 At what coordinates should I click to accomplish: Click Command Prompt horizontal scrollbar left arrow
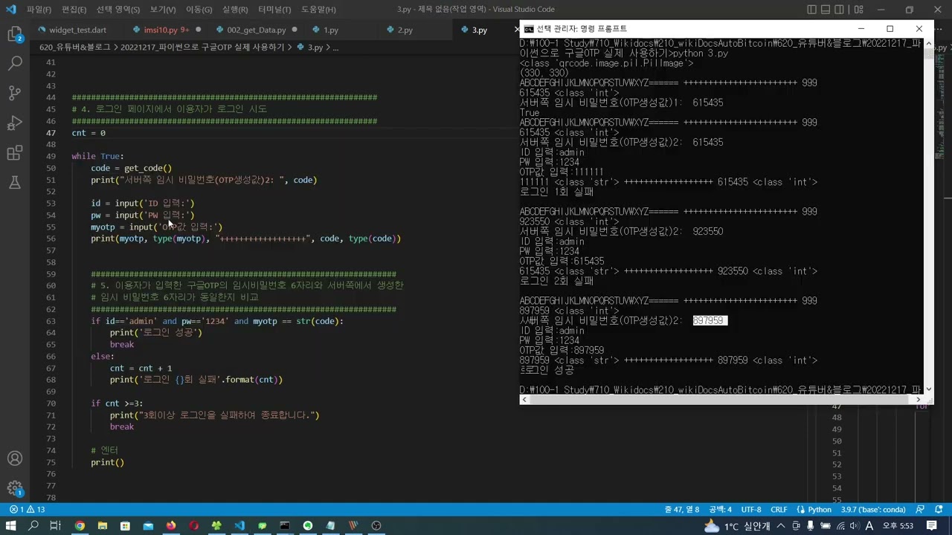point(524,400)
